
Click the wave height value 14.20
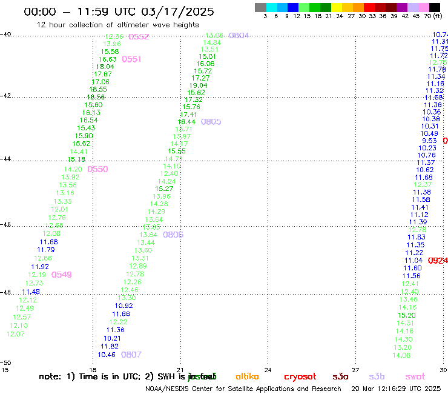(73, 169)
